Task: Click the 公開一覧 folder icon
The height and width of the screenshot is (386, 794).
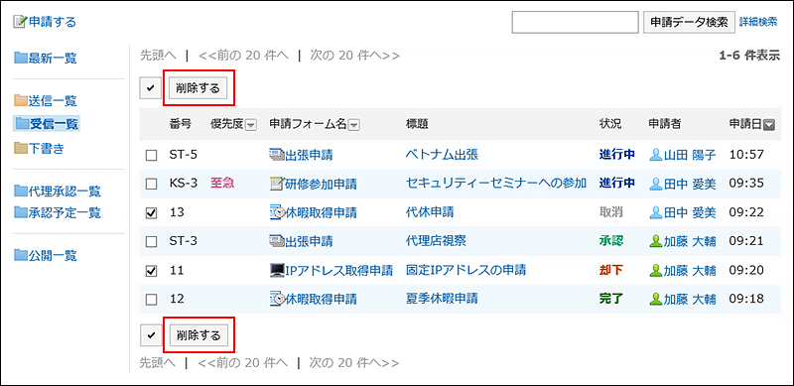Action: pos(20,255)
